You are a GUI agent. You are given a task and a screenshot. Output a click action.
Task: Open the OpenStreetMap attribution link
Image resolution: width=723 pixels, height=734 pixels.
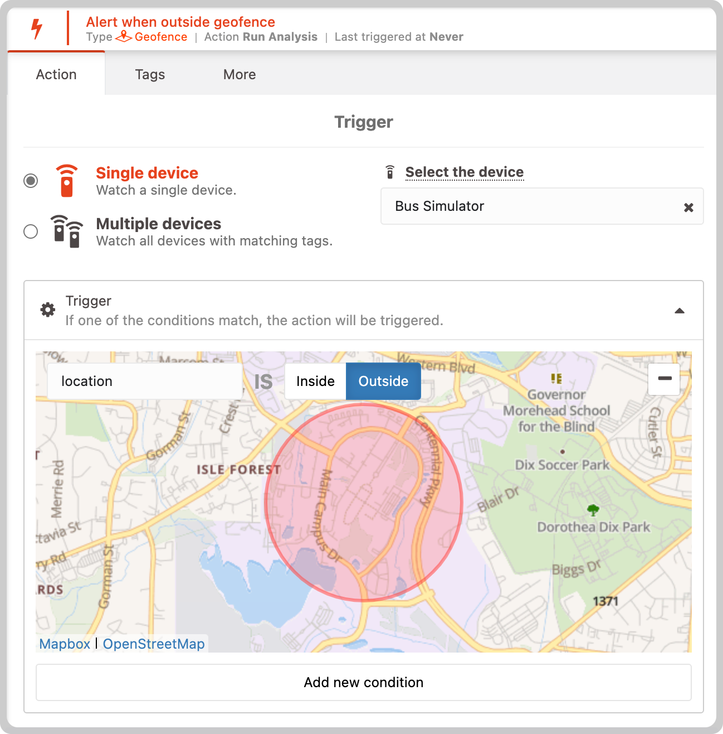pos(154,644)
